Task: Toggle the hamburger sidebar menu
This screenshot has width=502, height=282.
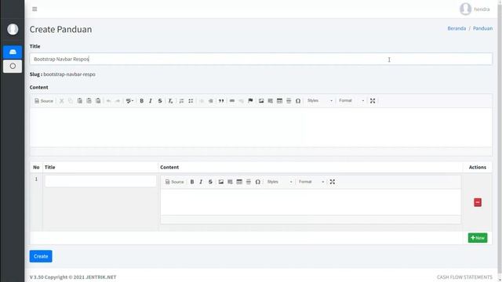Action: 35,9
